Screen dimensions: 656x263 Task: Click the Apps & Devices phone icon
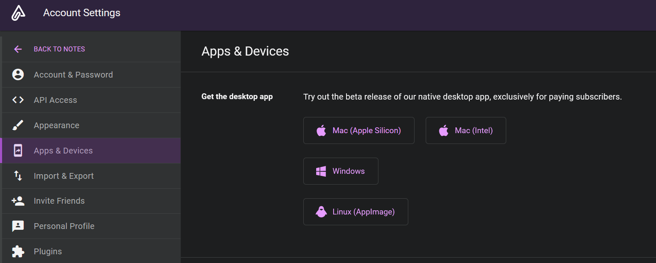(x=18, y=151)
